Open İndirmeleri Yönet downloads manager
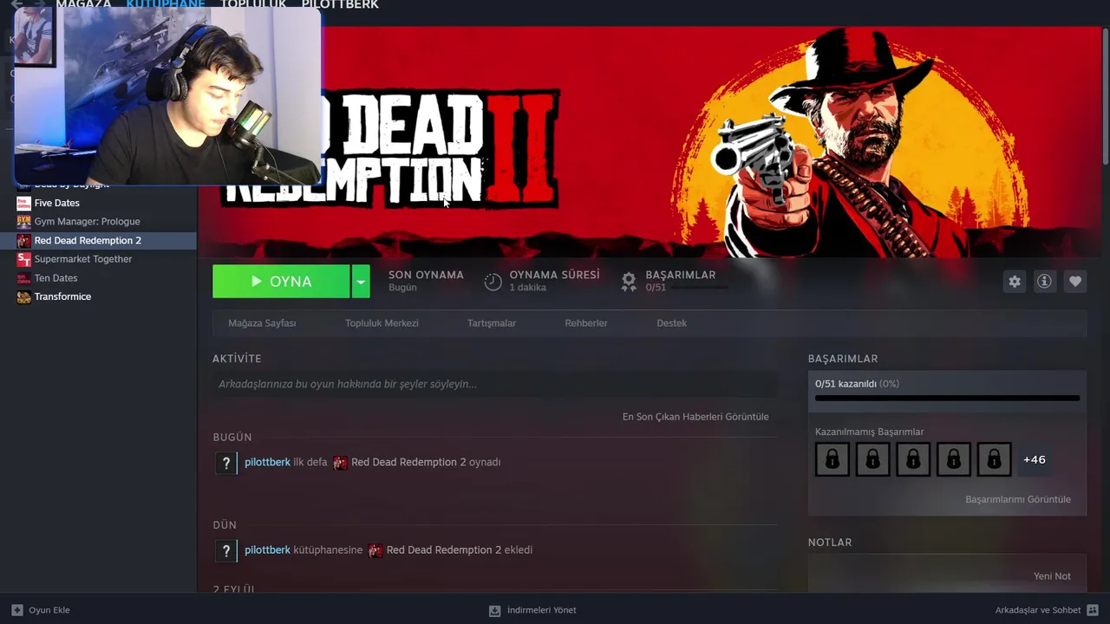This screenshot has width=1110, height=624. [x=532, y=610]
